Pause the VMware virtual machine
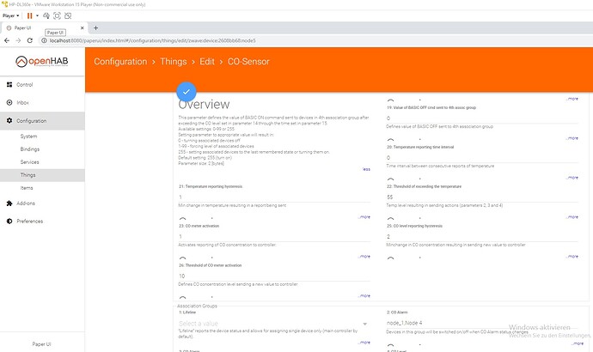The height and width of the screenshot is (352, 593). tap(29, 15)
